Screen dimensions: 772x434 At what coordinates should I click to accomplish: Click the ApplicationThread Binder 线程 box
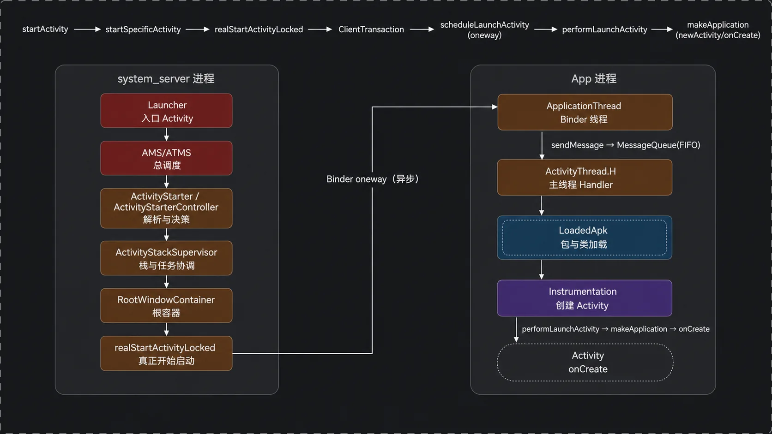point(585,112)
